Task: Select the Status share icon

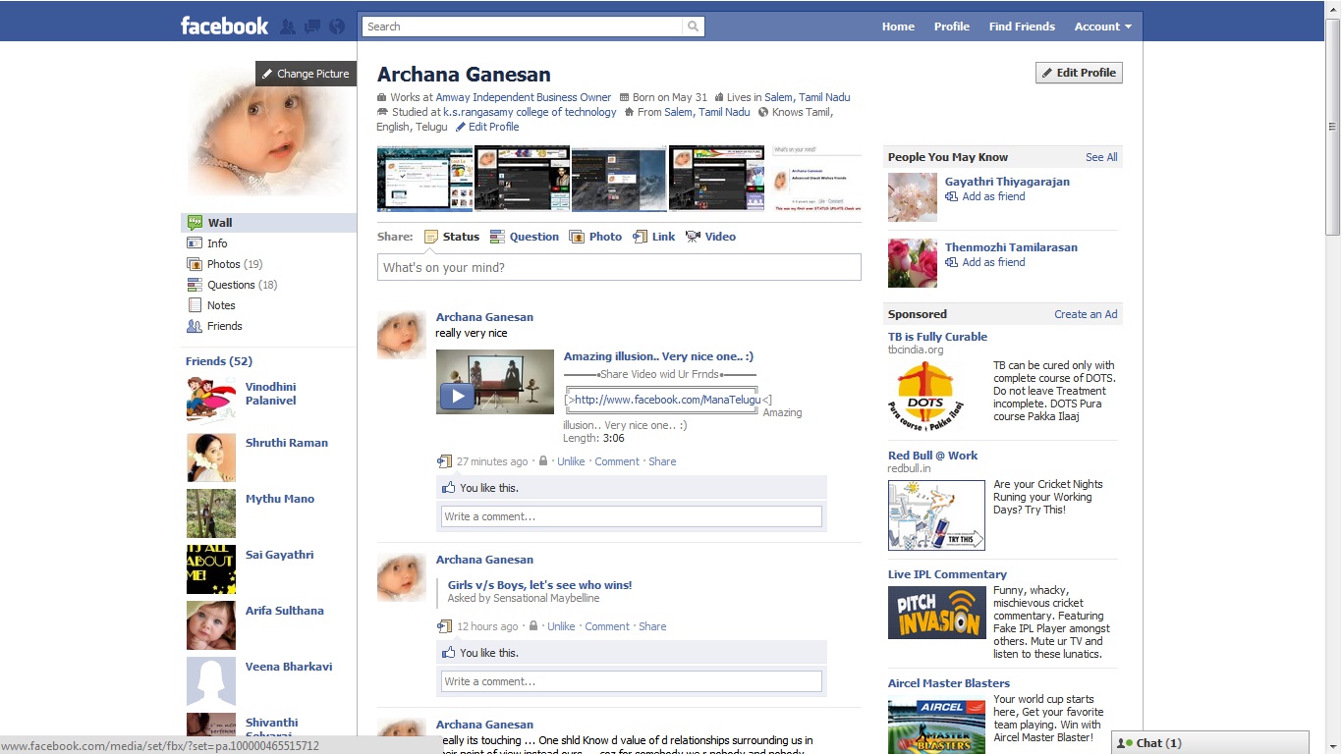Action: point(430,236)
